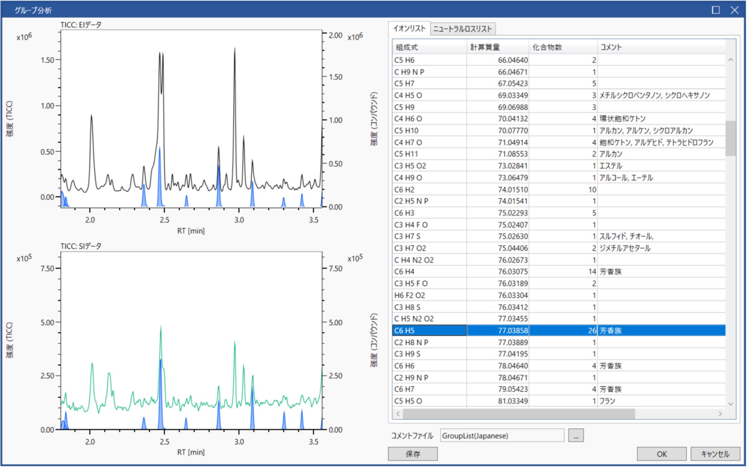Click the highlighted C6 H5 row
747x467 pixels.
559,331
